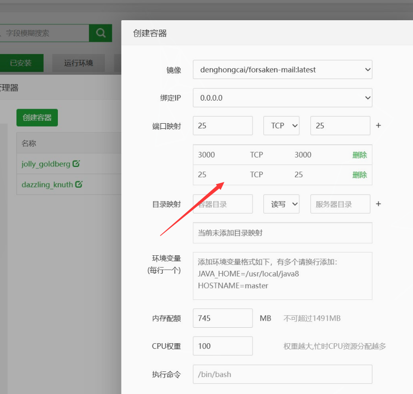Delete the 25 TCP port mapping row

click(x=359, y=175)
